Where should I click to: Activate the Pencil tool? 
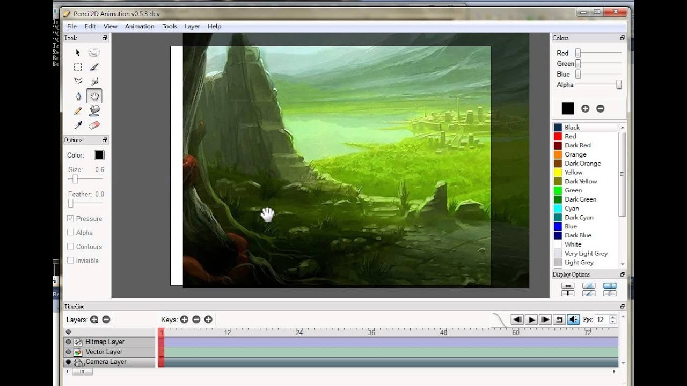click(x=78, y=110)
